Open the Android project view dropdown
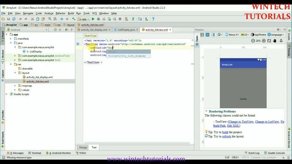 click(x=27, y=30)
